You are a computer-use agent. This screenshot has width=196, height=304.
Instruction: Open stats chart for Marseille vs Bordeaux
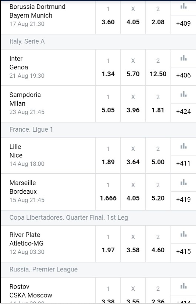tap(183, 182)
